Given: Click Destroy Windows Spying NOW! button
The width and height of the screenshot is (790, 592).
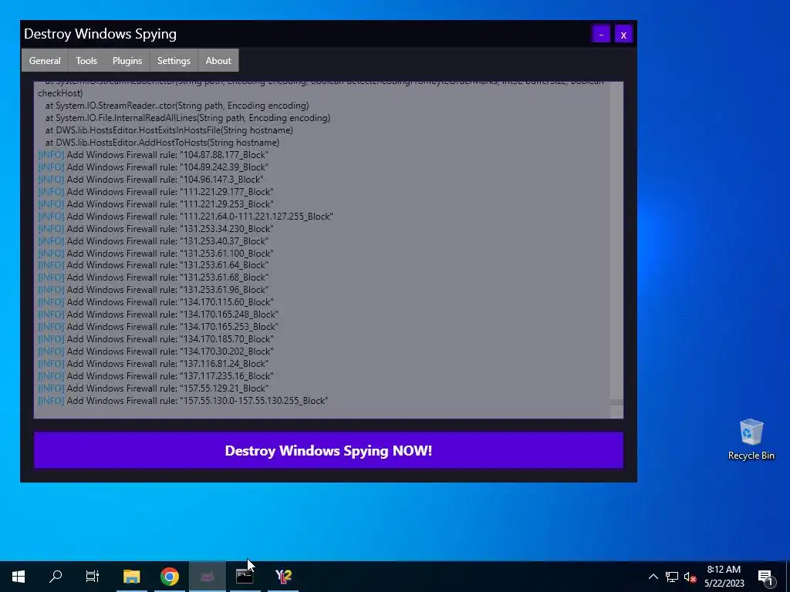Looking at the screenshot, I should click(329, 450).
